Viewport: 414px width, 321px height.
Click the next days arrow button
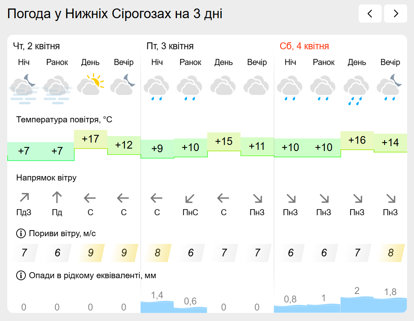coord(395,14)
